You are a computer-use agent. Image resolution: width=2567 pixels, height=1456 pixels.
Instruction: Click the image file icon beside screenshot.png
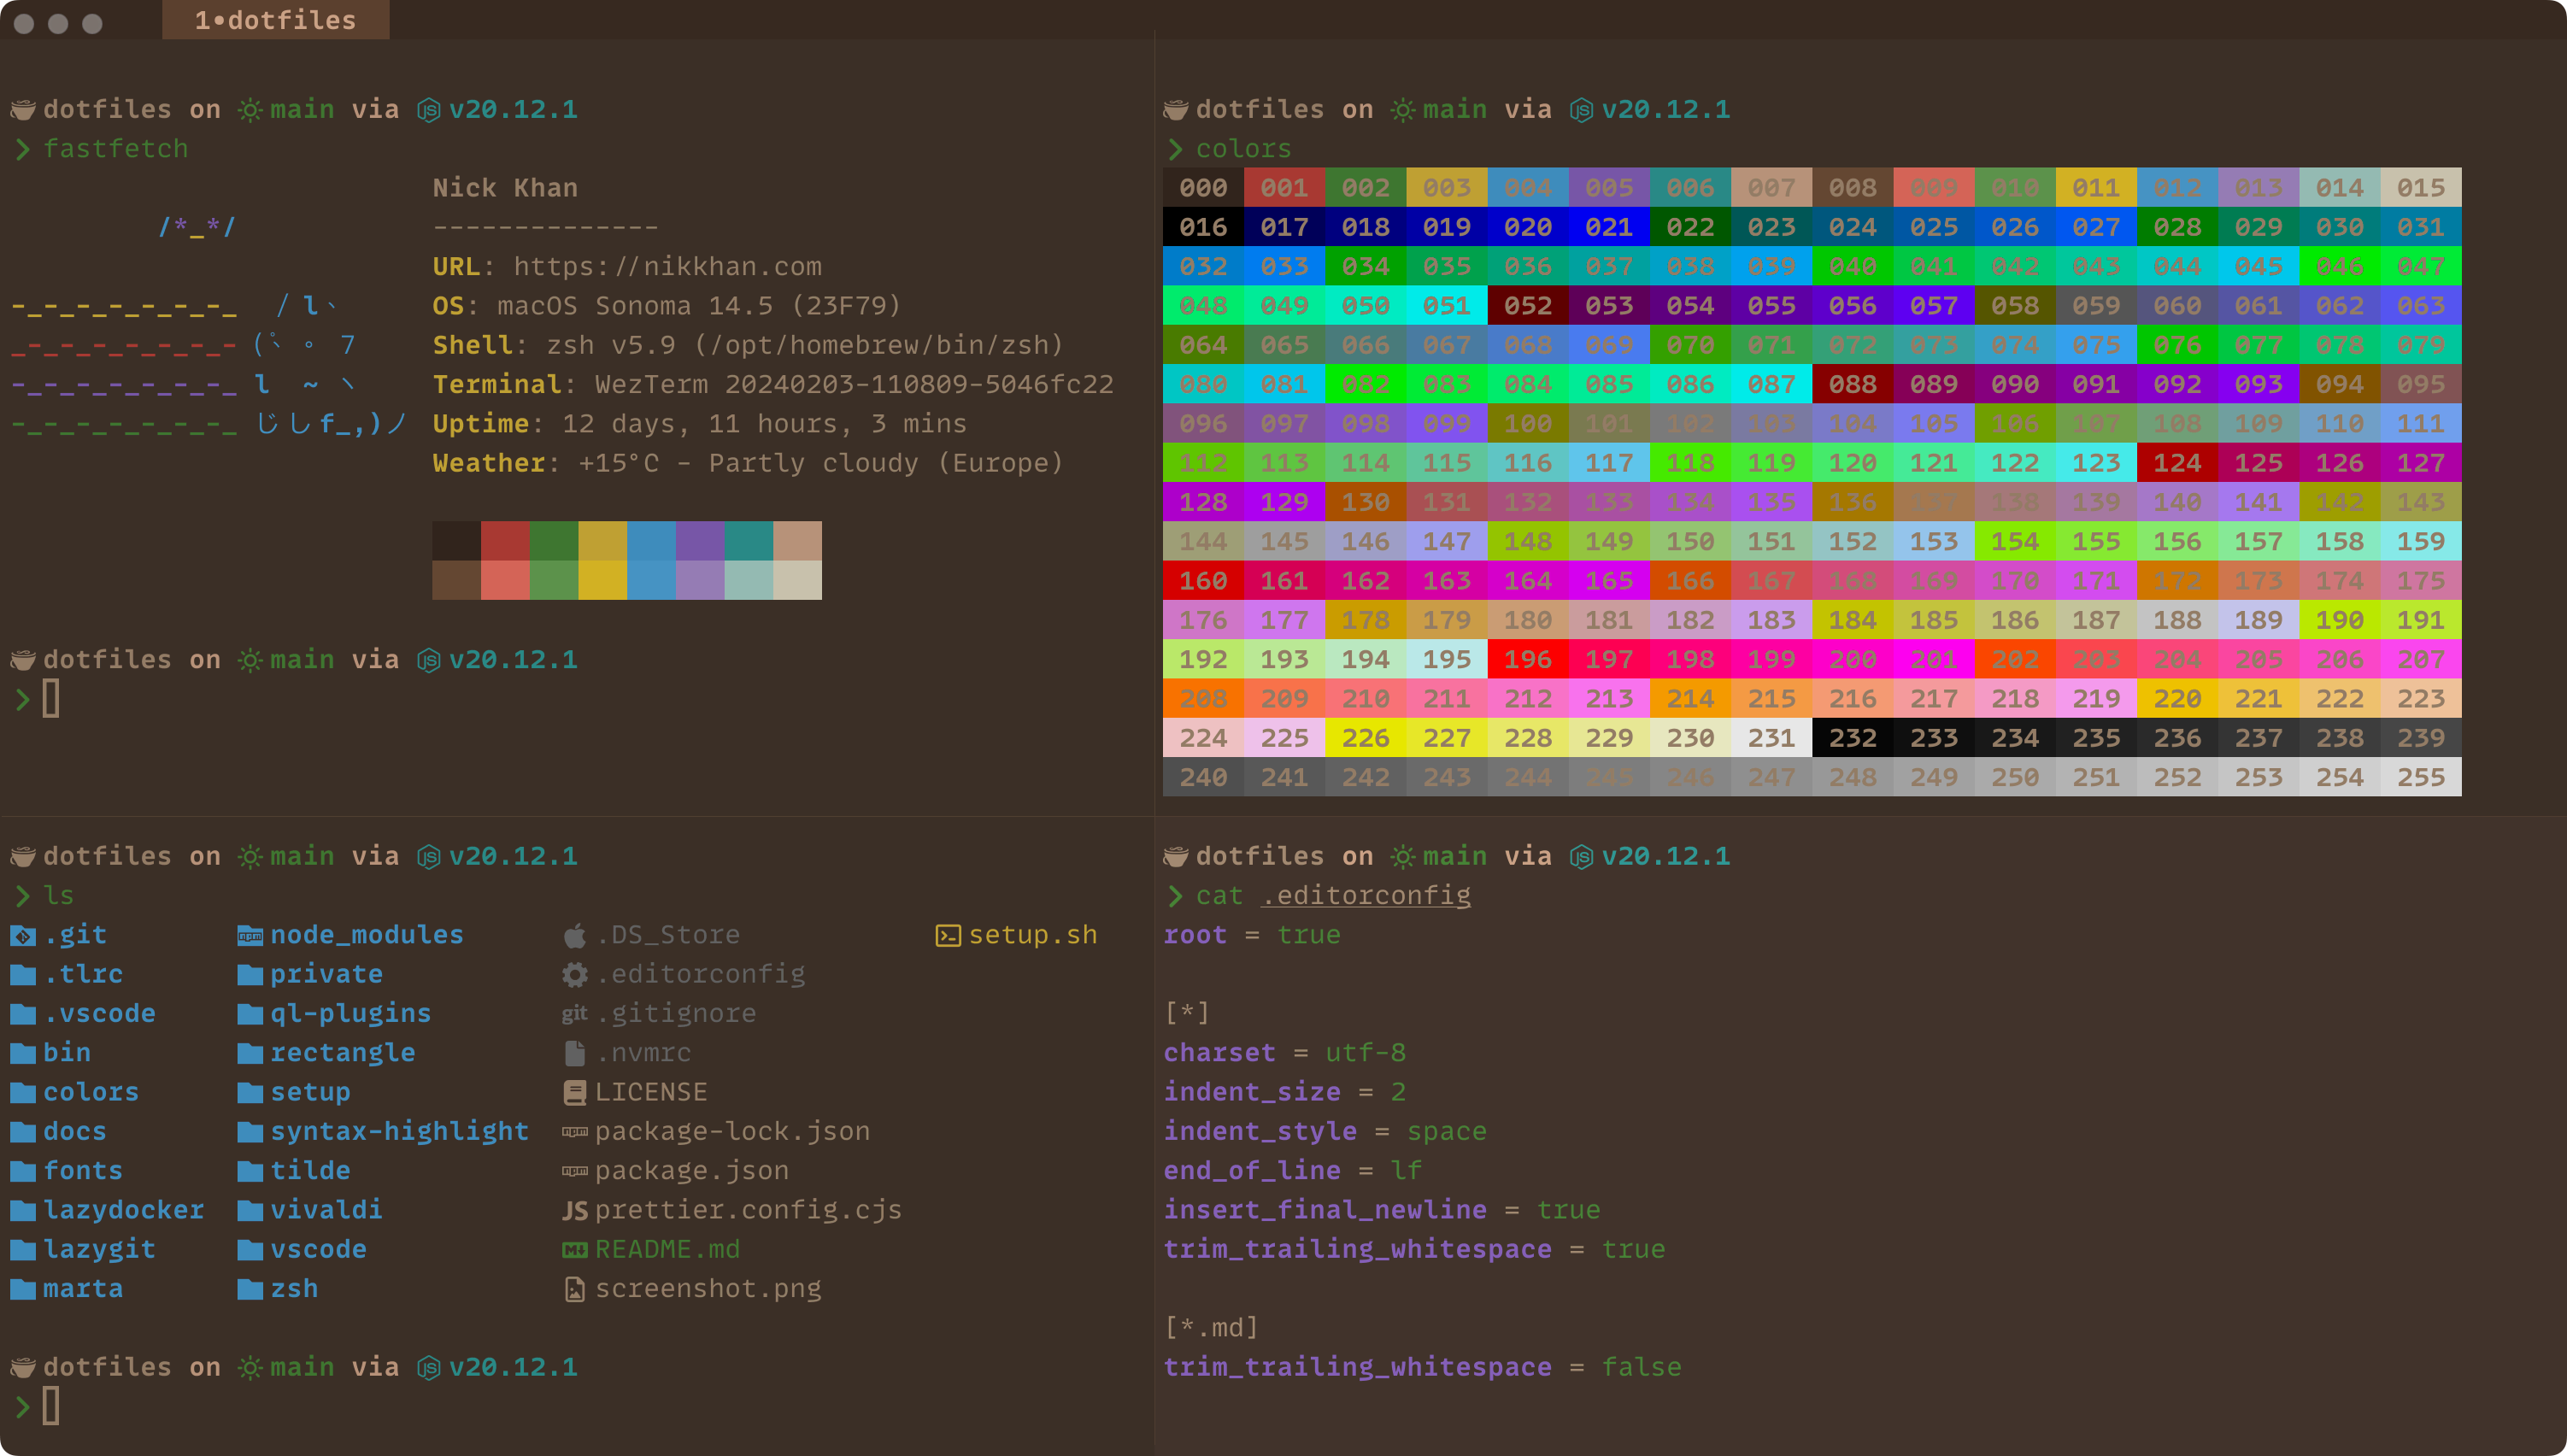pyautogui.click(x=574, y=1290)
